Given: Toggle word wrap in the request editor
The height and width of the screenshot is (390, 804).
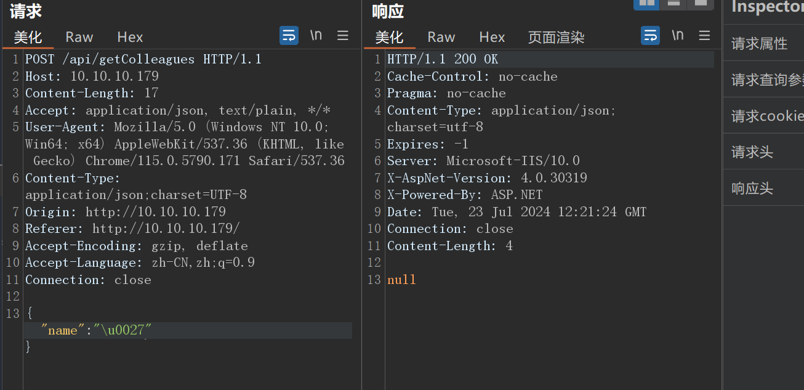Looking at the screenshot, I should 289,35.
